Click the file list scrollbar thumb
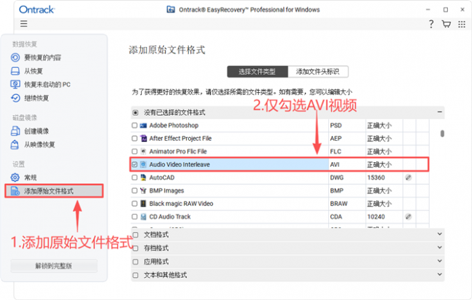 (442, 133)
